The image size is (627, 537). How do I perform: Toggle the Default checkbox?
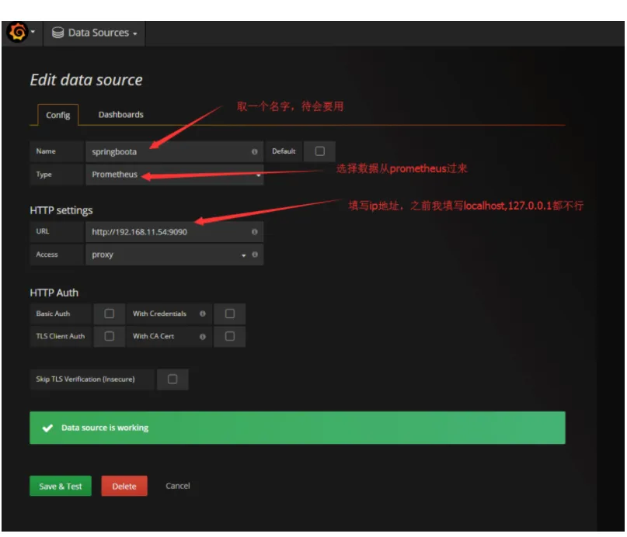click(319, 151)
